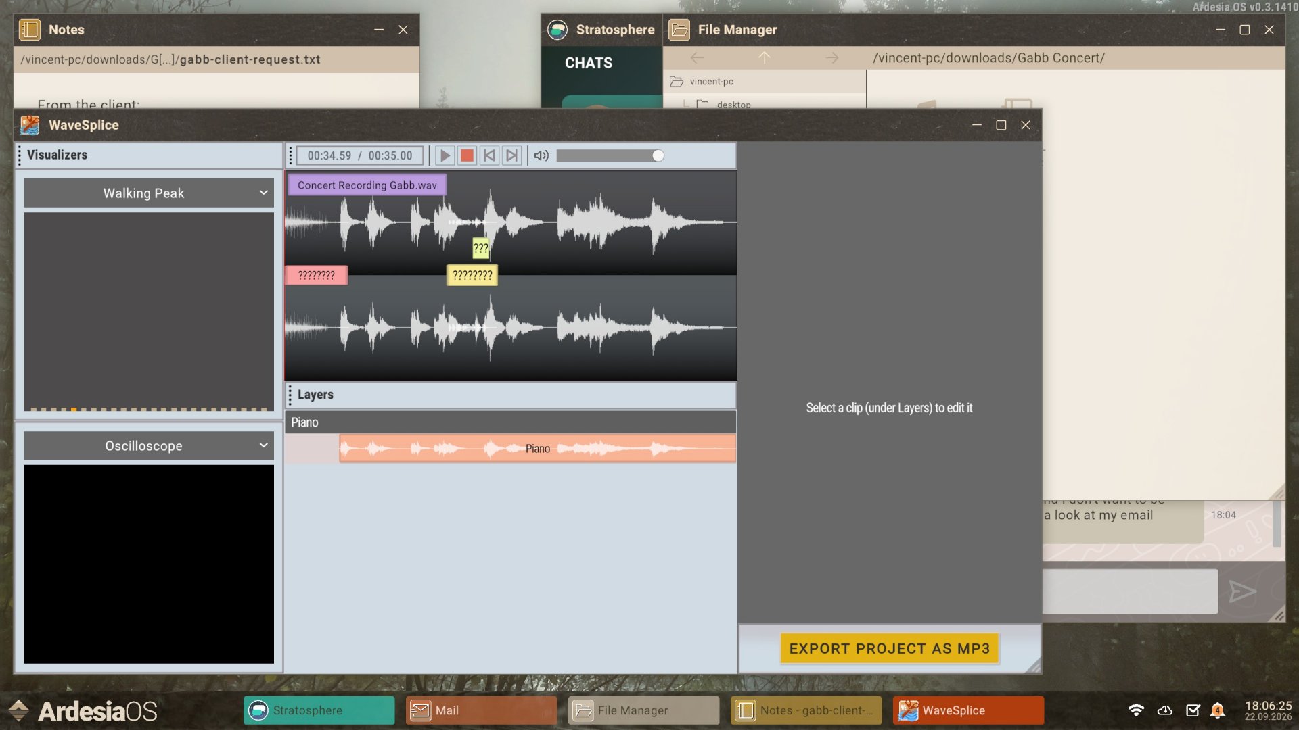Screen dimensions: 1299x730
Task: Switch to Stratosphere in taskbar
Action: point(319,710)
